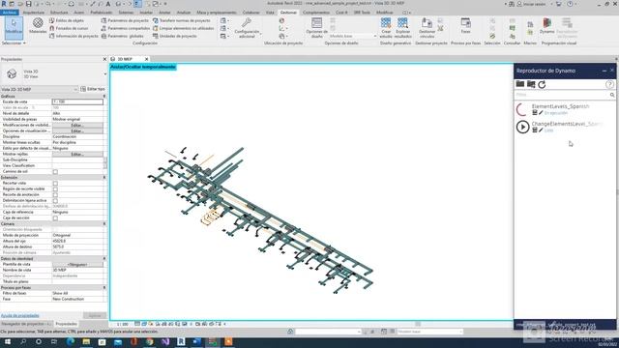The image size is (619, 348).
Task: Click Transferir normas de proyecto
Action: pyautogui.click(x=182, y=20)
